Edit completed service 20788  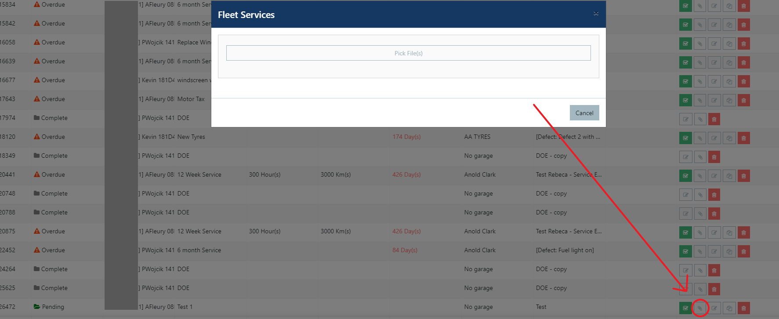[685, 214]
